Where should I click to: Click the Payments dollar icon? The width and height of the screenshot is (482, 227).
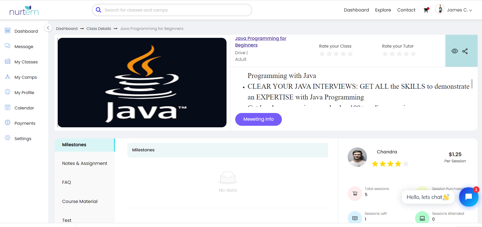8,123
